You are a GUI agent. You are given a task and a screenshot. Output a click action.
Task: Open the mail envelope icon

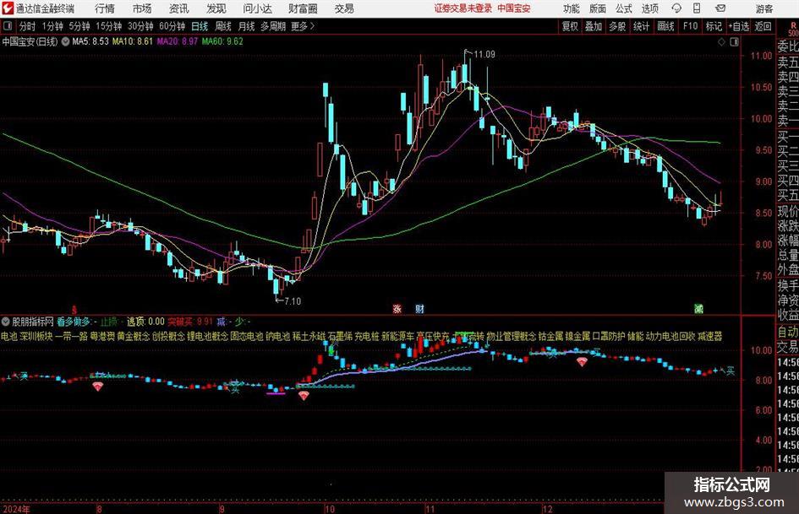pyautogui.click(x=720, y=8)
